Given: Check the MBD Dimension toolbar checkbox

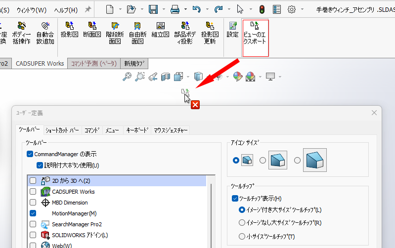Looking at the screenshot, I should pyautogui.click(x=33, y=203).
